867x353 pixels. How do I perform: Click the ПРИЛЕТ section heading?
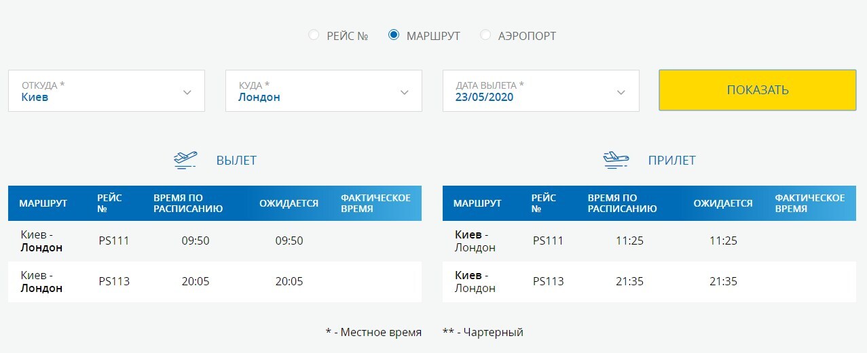coord(671,161)
